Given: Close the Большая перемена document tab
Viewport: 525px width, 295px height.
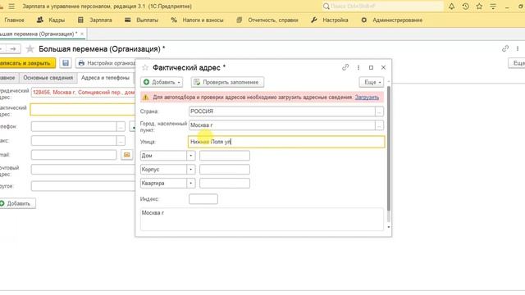Looking at the screenshot, I should [x=82, y=34].
